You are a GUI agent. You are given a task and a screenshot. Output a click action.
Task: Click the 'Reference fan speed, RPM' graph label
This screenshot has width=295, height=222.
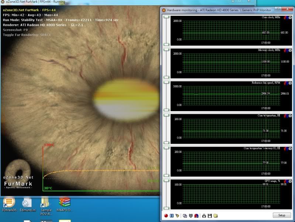pos(266,83)
